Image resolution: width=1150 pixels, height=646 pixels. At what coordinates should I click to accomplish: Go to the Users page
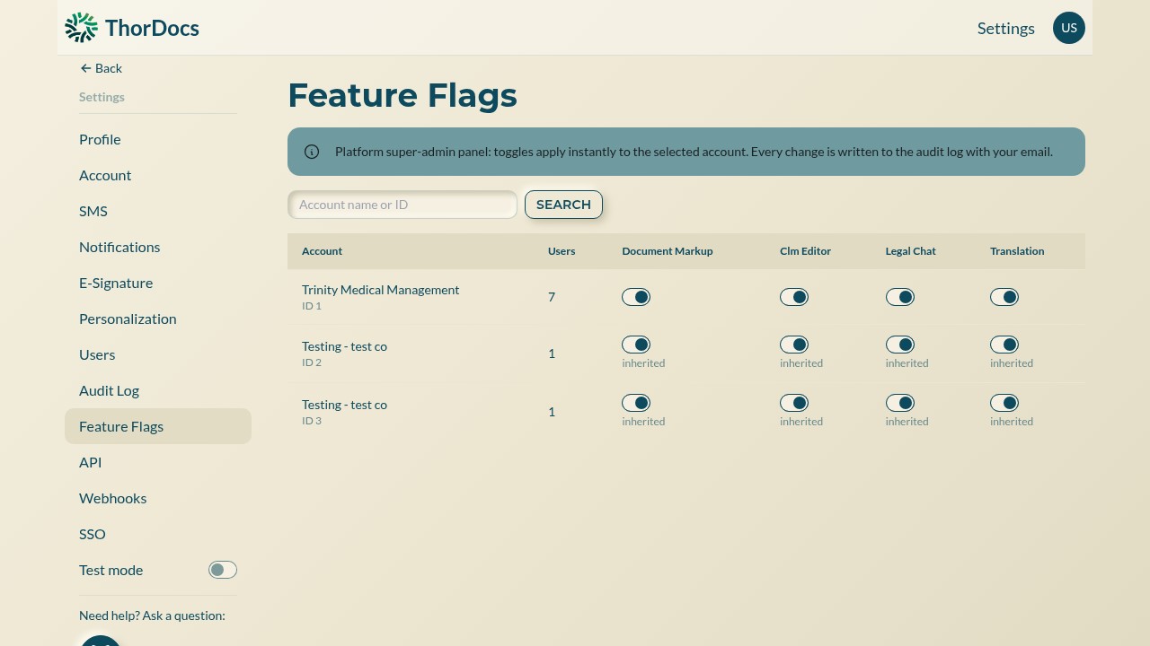(158, 354)
